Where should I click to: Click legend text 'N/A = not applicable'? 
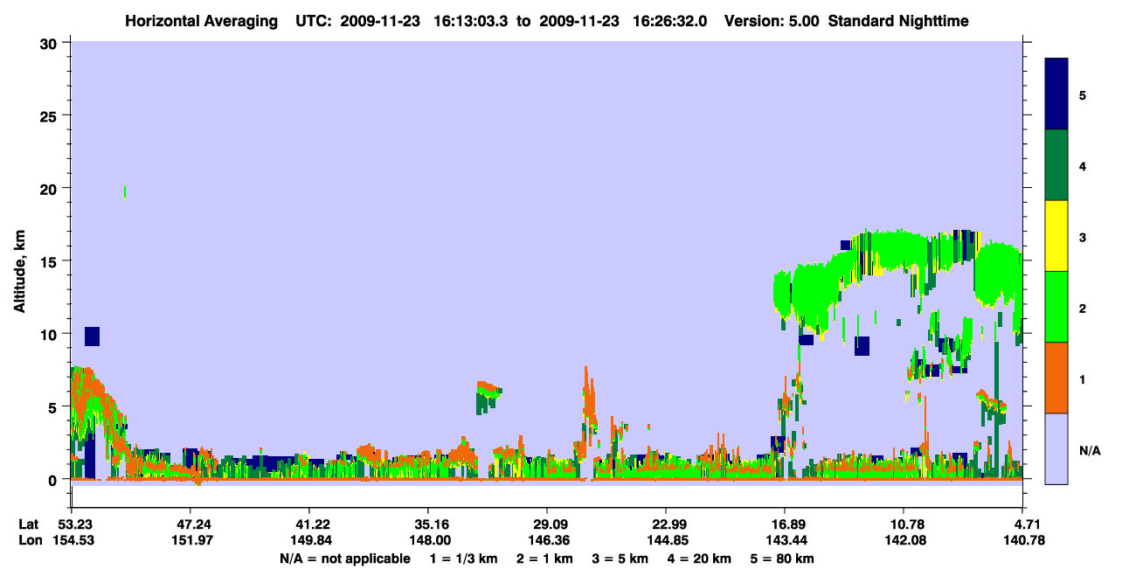point(345,559)
